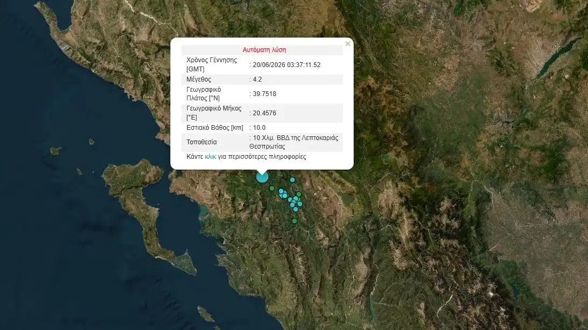
Task: Click the southernmost green earthquake marker
Action: [x=295, y=222]
